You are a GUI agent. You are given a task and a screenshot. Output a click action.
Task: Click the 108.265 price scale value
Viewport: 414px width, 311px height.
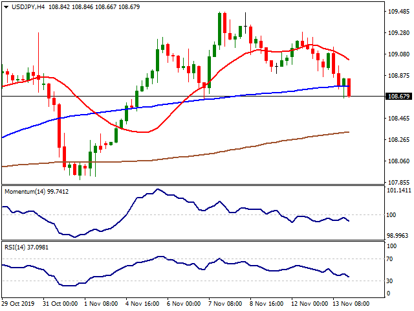click(x=398, y=140)
